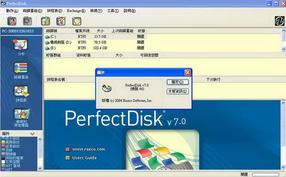Click the 支援資訊(S) button
This screenshot has width=286, height=177.
tap(178, 91)
